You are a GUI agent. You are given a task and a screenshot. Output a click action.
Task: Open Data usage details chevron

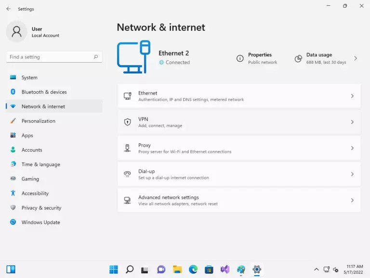(356, 58)
